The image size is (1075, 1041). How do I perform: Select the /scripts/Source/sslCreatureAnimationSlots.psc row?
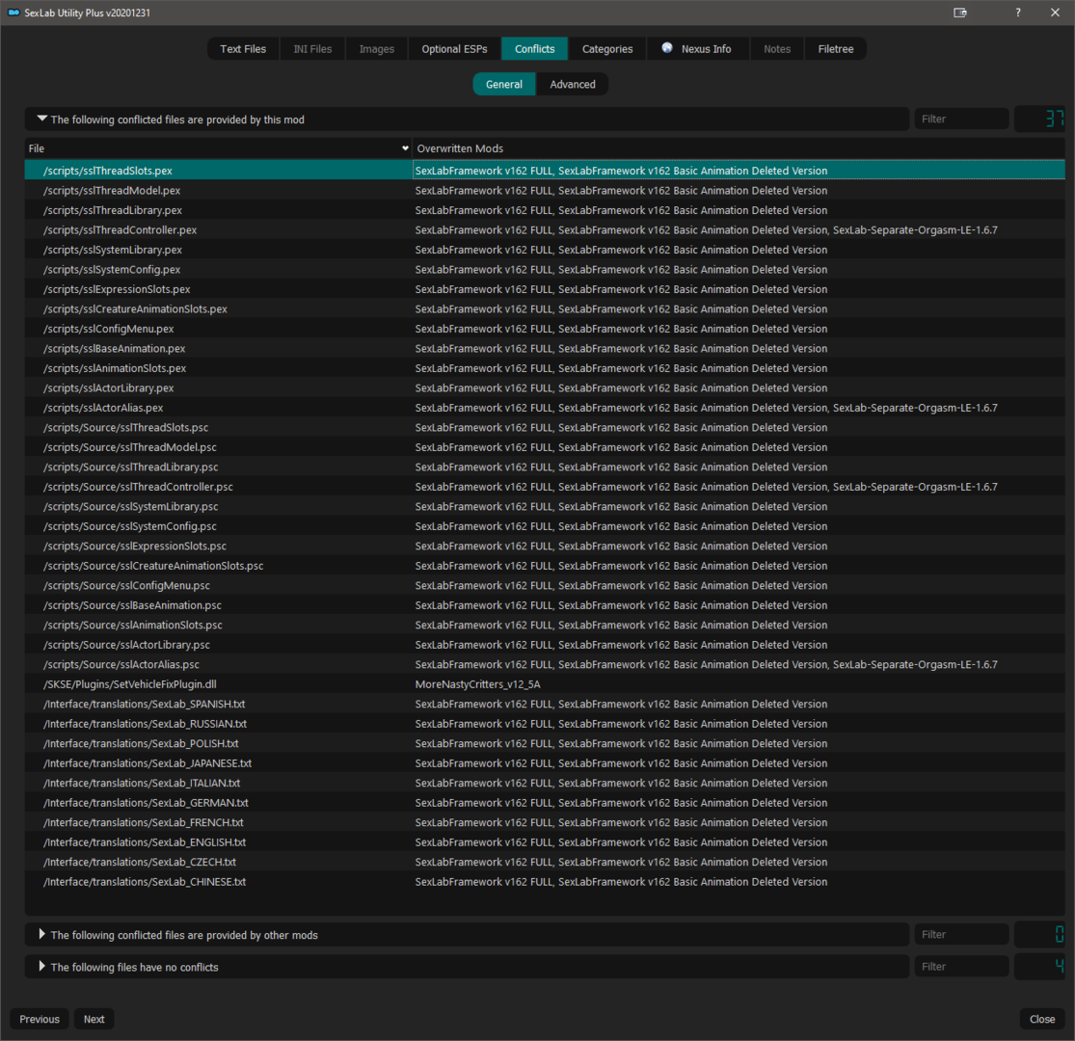(x=545, y=566)
